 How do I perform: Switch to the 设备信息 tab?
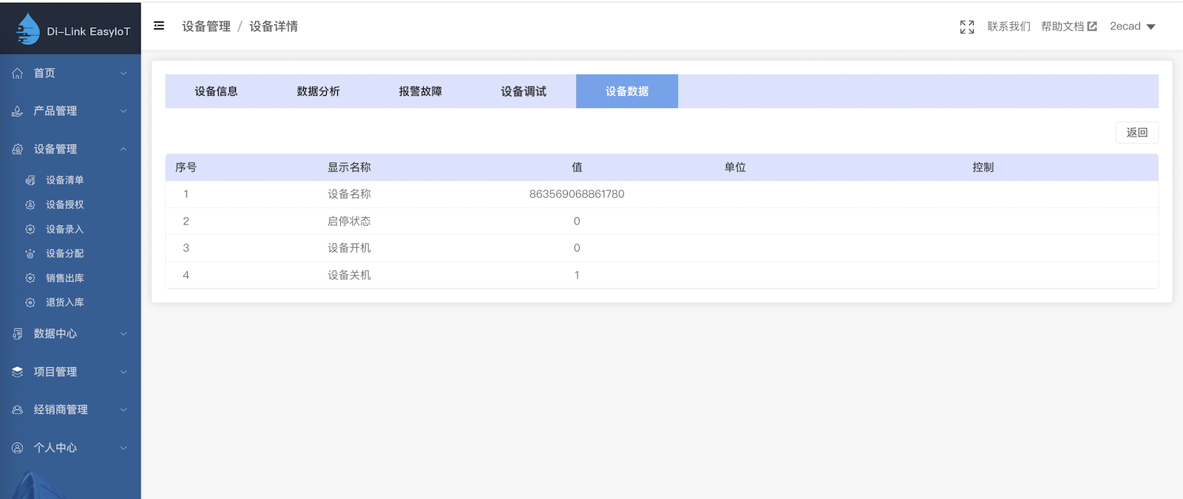pyautogui.click(x=217, y=92)
